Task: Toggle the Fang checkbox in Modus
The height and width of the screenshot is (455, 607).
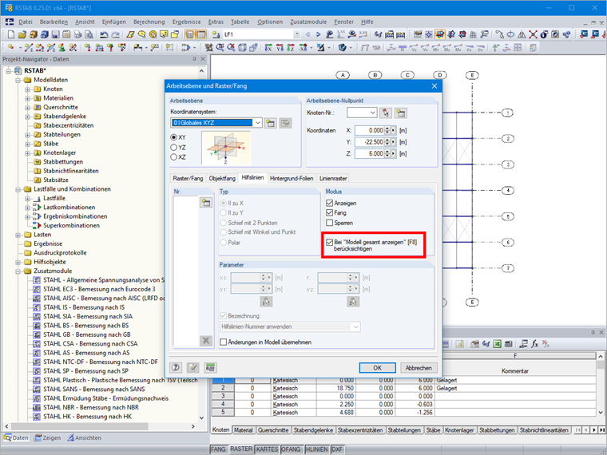Action: (329, 213)
